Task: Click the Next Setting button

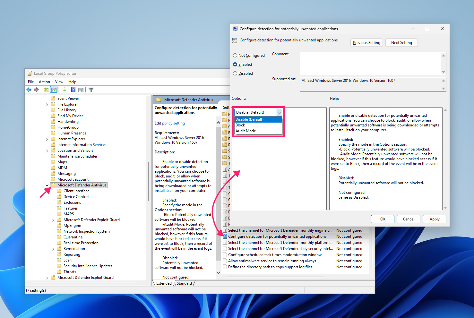Action: point(401,43)
